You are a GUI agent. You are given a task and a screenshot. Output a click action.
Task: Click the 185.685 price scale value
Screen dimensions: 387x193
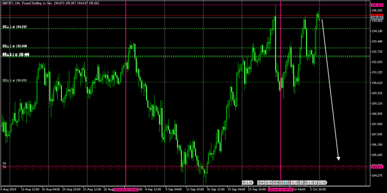pyautogui.click(x=377, y=155)
